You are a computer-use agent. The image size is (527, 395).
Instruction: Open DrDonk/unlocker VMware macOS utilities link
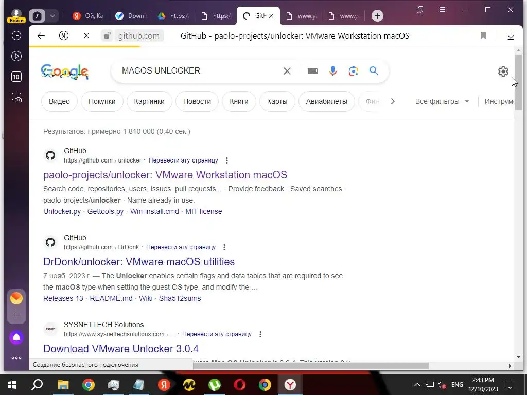pos(139,262)
